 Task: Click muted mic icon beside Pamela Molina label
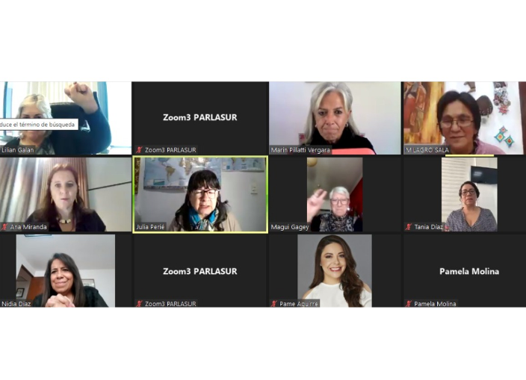click(409, 304)
